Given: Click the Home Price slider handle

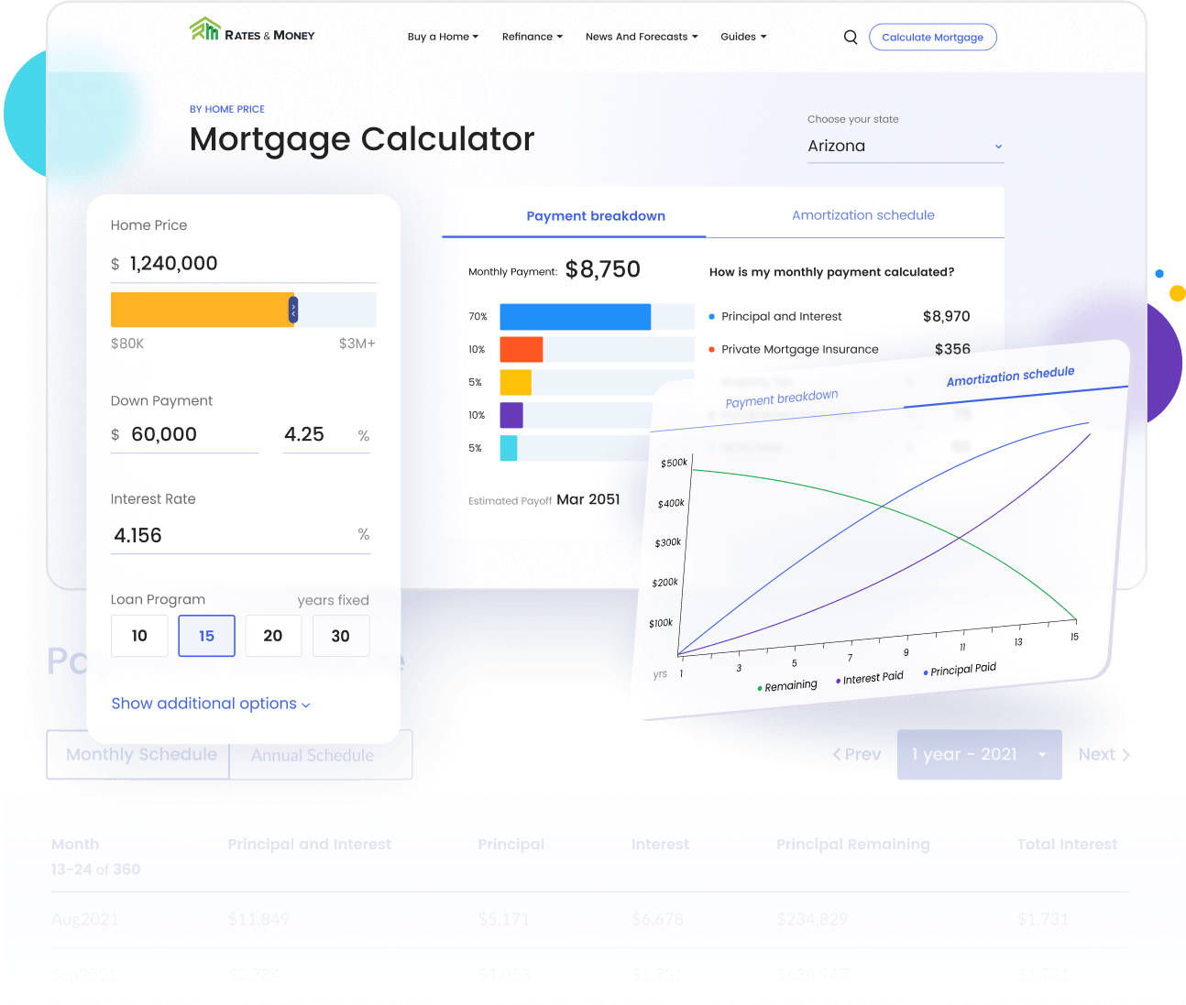Looking at the screenshot, I should tap(293, 311).
